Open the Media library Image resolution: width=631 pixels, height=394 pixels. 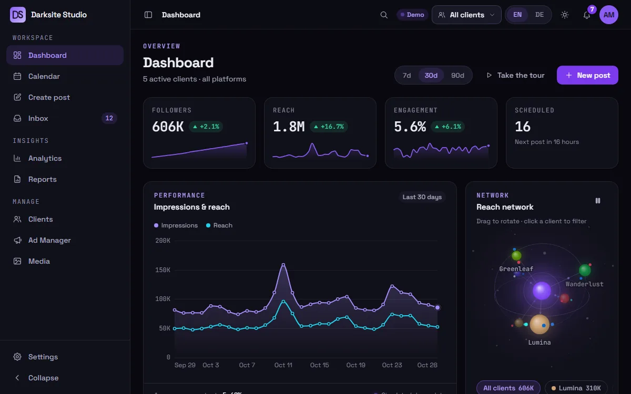[x=65, y=261]
